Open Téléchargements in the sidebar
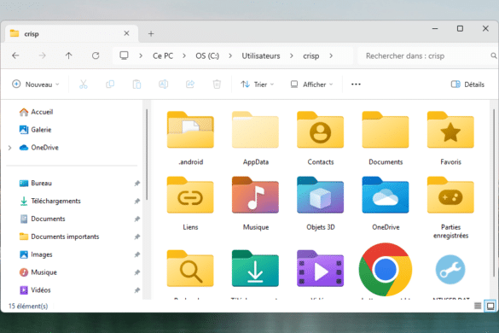 click(50, 201)
